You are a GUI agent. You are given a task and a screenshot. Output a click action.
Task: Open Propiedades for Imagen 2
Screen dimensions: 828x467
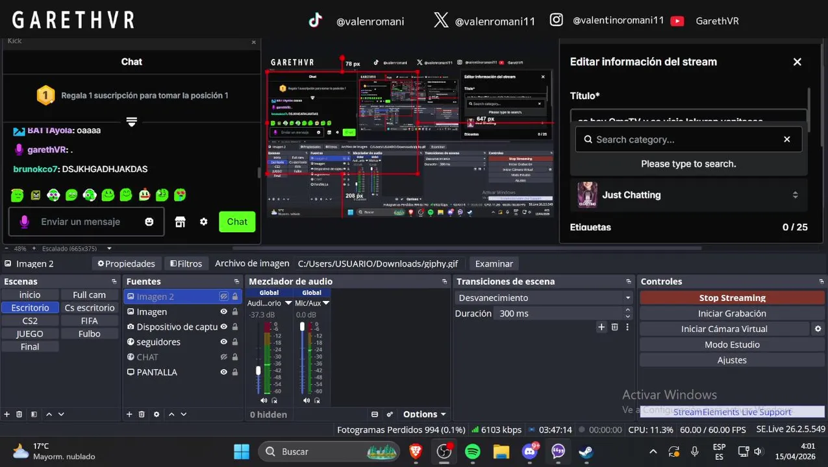click(126, 263)
